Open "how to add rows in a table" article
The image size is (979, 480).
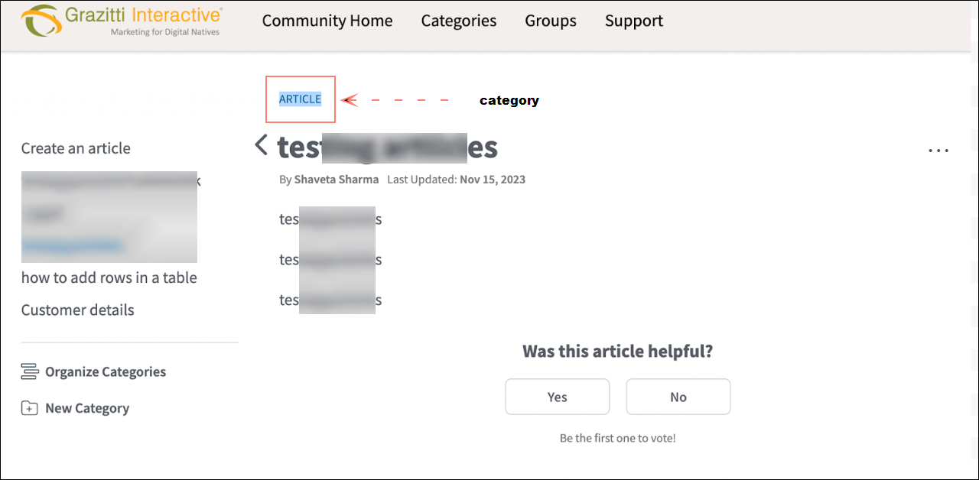coord(109,277)
